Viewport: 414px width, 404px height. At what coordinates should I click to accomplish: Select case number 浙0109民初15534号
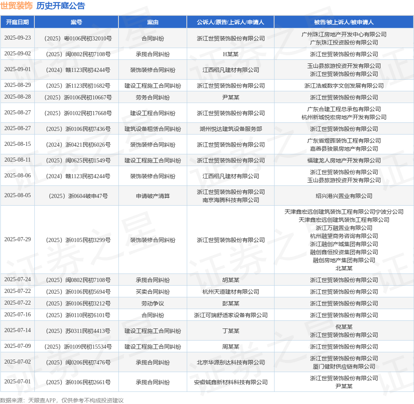tap(78, 347)
